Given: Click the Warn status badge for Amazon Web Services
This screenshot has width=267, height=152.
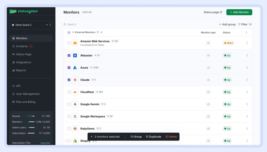Looking at the screenshot, I should tap(228, 43).
